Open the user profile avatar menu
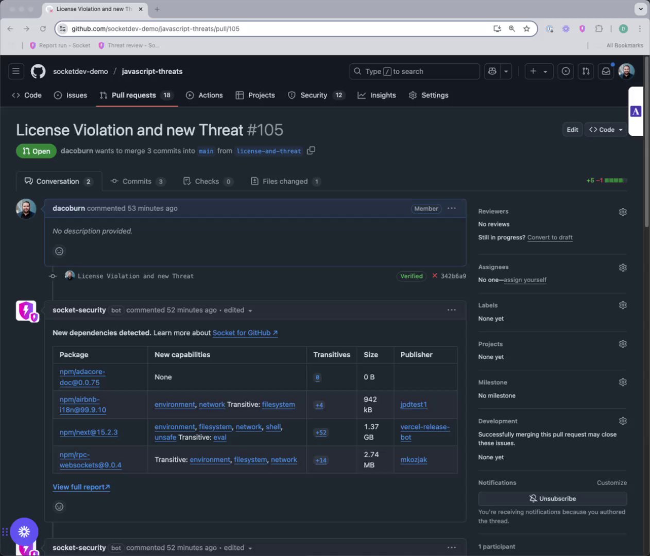The image size is (650, 556). [x=626, y=71]
